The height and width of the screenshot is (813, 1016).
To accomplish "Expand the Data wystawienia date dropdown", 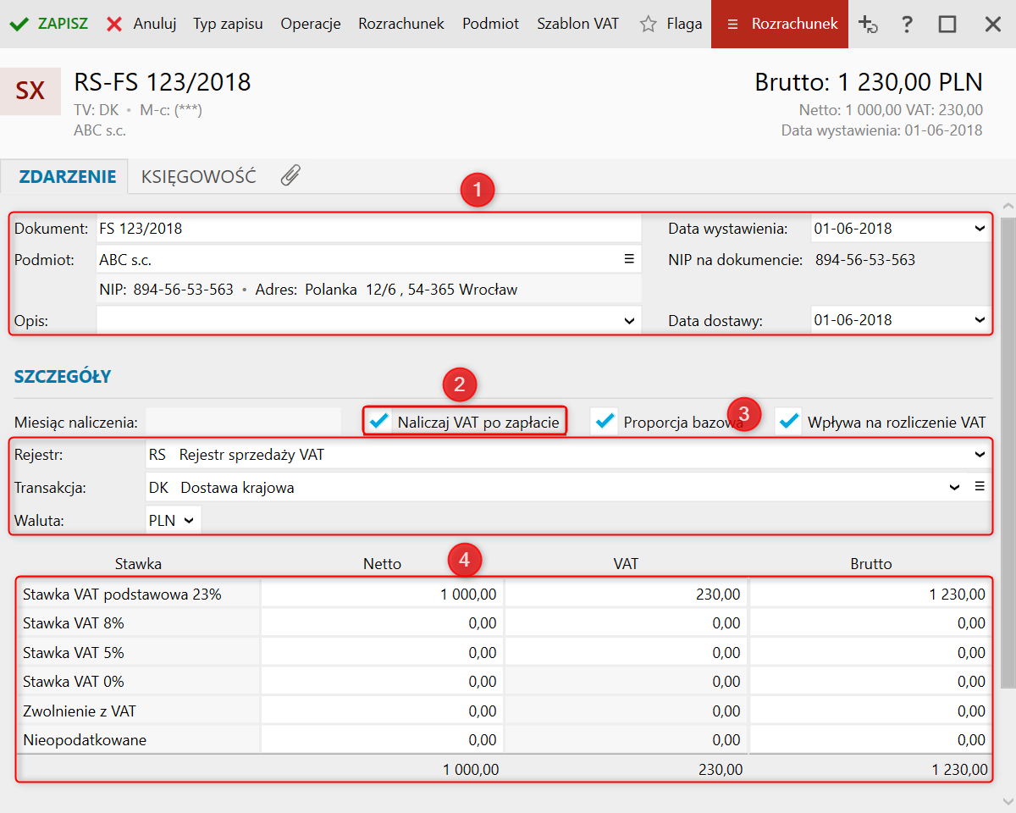I will tap(980, 229).
